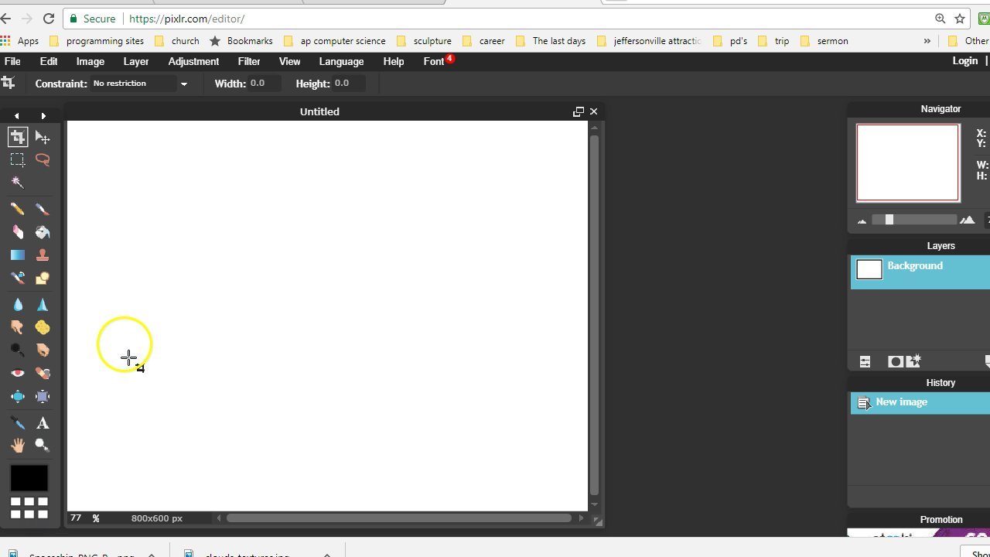This screenshot has width=990, height=557.
Task: Open the Filter menu
Action: 249,61
